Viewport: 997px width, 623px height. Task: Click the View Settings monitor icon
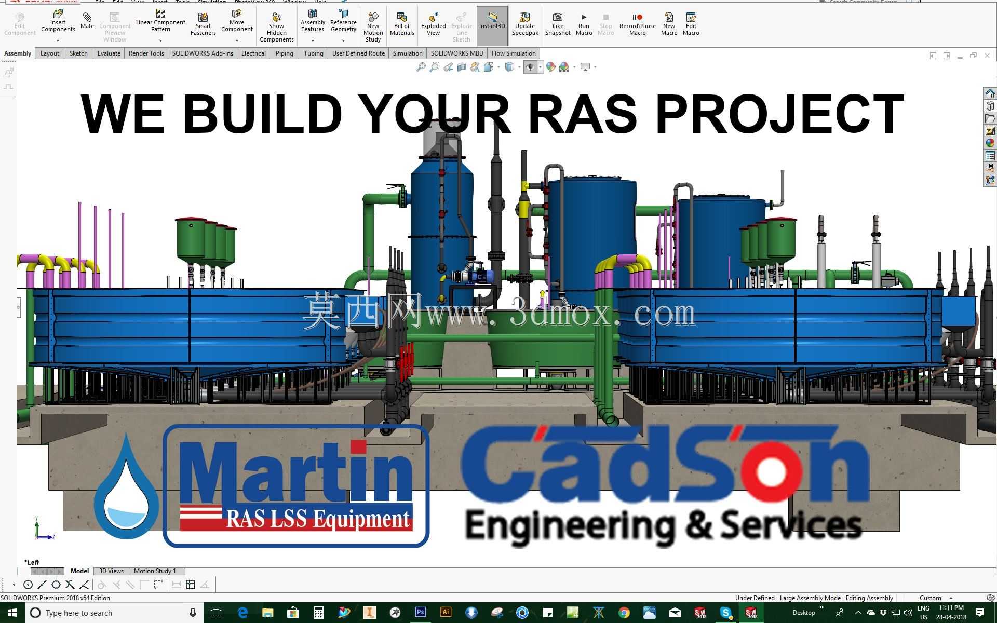click(585, 67)
